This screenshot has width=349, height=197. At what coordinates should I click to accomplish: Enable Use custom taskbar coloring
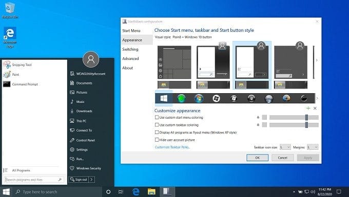tap(157, 125)
